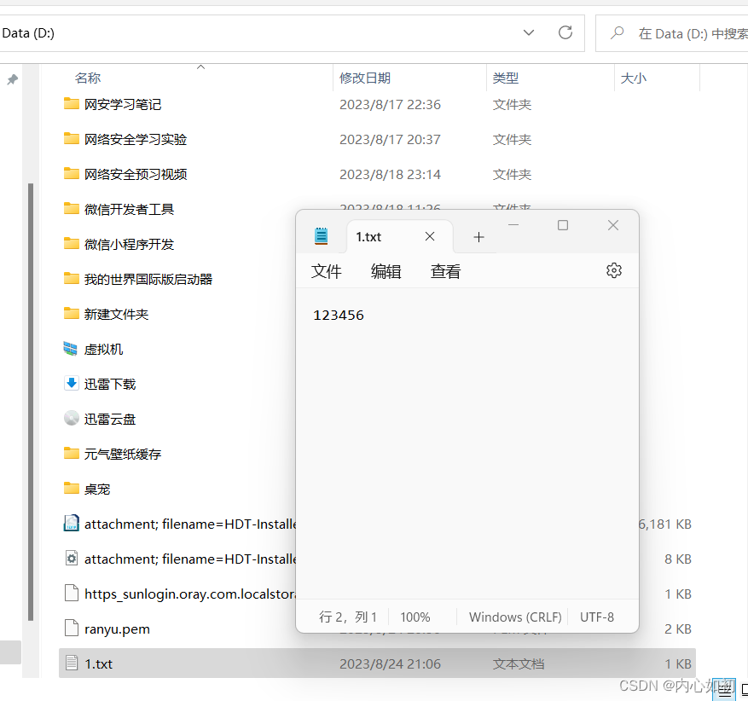This screenshot has width=748, height=701.
Task: Click the navigation pane vertical scrollbar
Action: [x=31, y=402]
